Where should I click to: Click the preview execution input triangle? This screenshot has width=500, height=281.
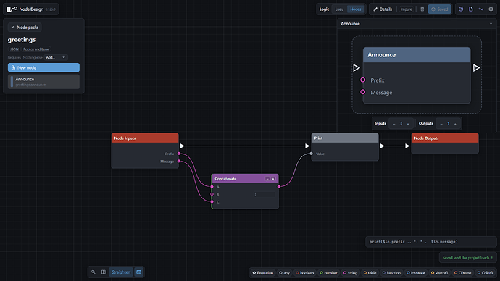point(357,67)
